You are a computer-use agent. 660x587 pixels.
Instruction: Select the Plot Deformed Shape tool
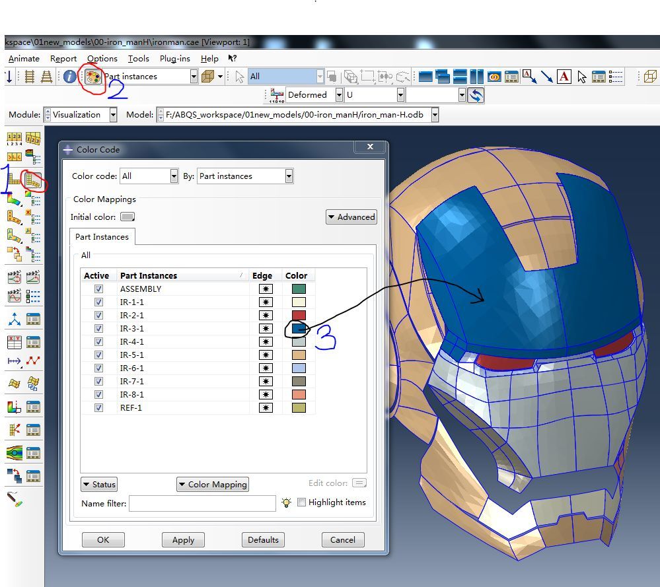click(32, 179)
